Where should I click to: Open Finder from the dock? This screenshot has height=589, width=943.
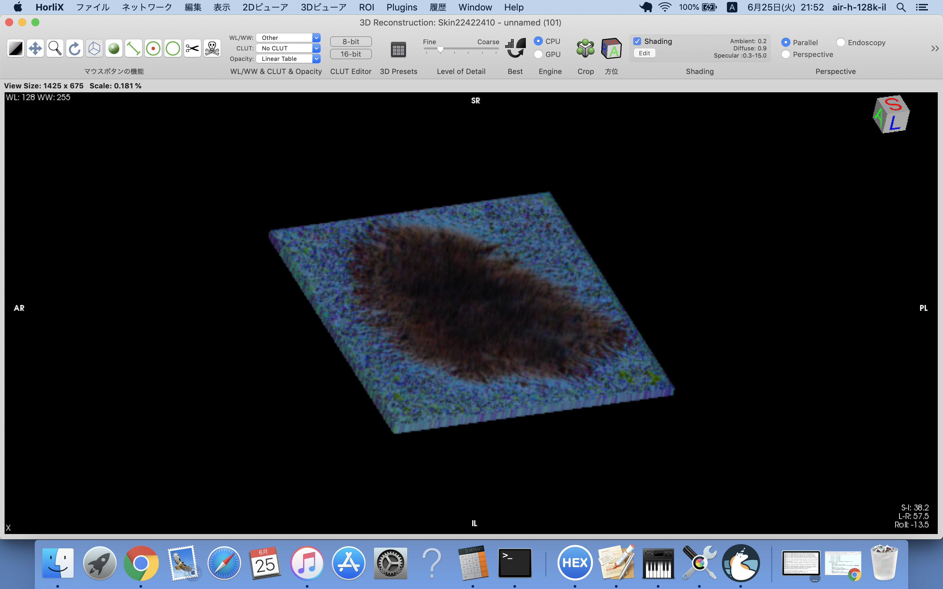[58, 563]
